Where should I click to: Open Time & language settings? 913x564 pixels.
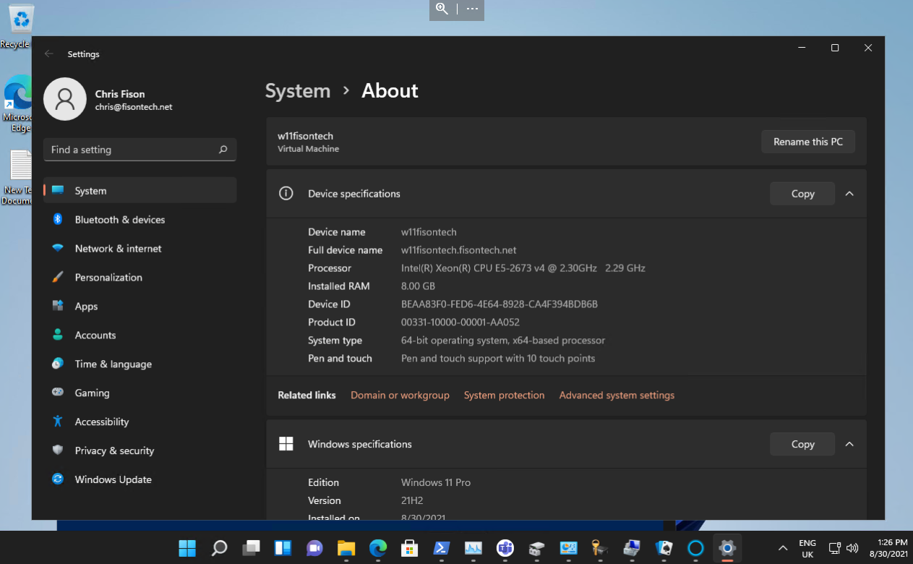pyautogui.click(x=140, y=364)
